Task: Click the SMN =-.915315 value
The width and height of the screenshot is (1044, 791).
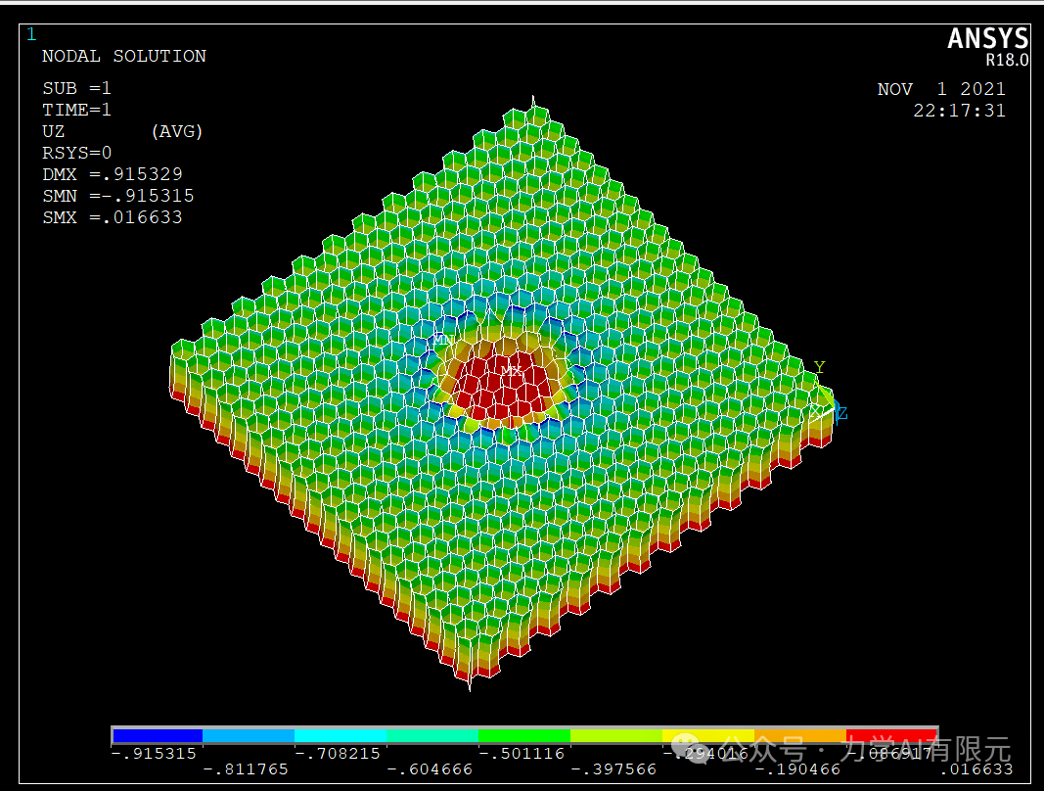Action: pos(118,196)
